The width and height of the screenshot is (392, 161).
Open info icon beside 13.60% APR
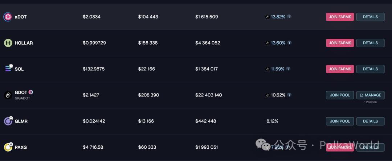coord(289,43)
